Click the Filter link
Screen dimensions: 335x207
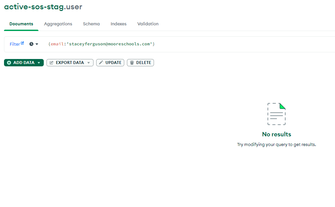pyautogui.click(x=15, y=44)
